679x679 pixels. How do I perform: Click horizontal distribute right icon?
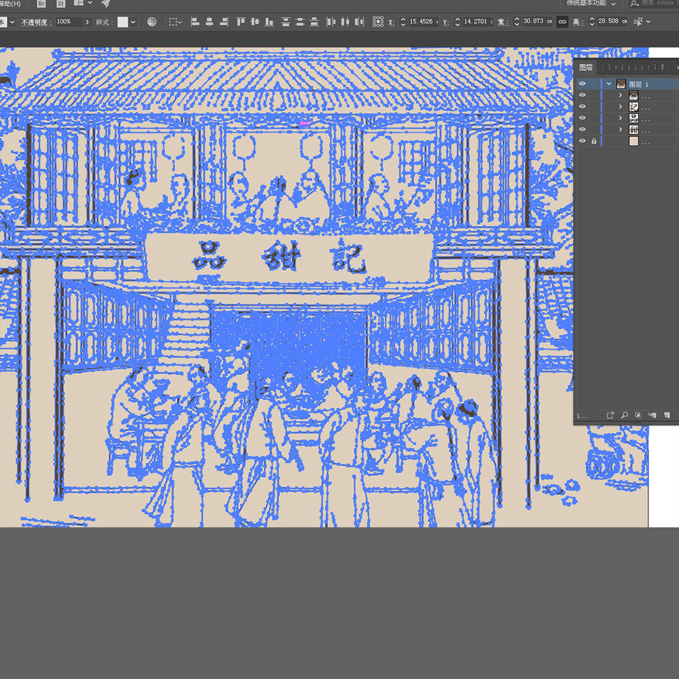point(359,22)
